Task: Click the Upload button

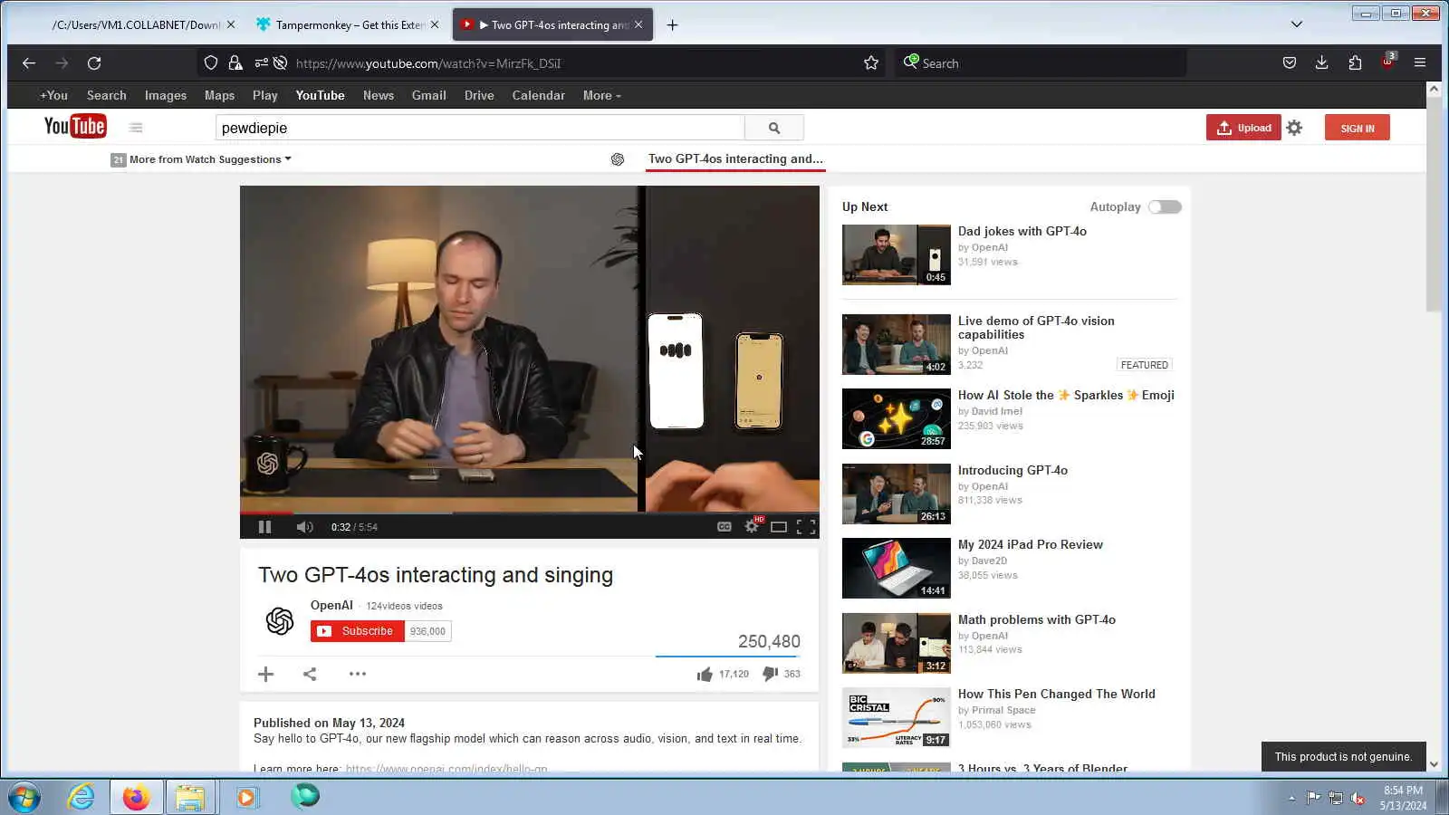Action: click(x=1243, y=128)
